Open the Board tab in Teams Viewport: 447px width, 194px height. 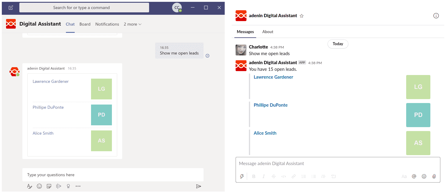(85, 24)
